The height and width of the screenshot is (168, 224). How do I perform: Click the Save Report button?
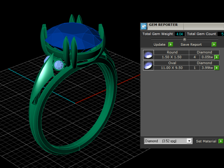click(x=196, y=44)
